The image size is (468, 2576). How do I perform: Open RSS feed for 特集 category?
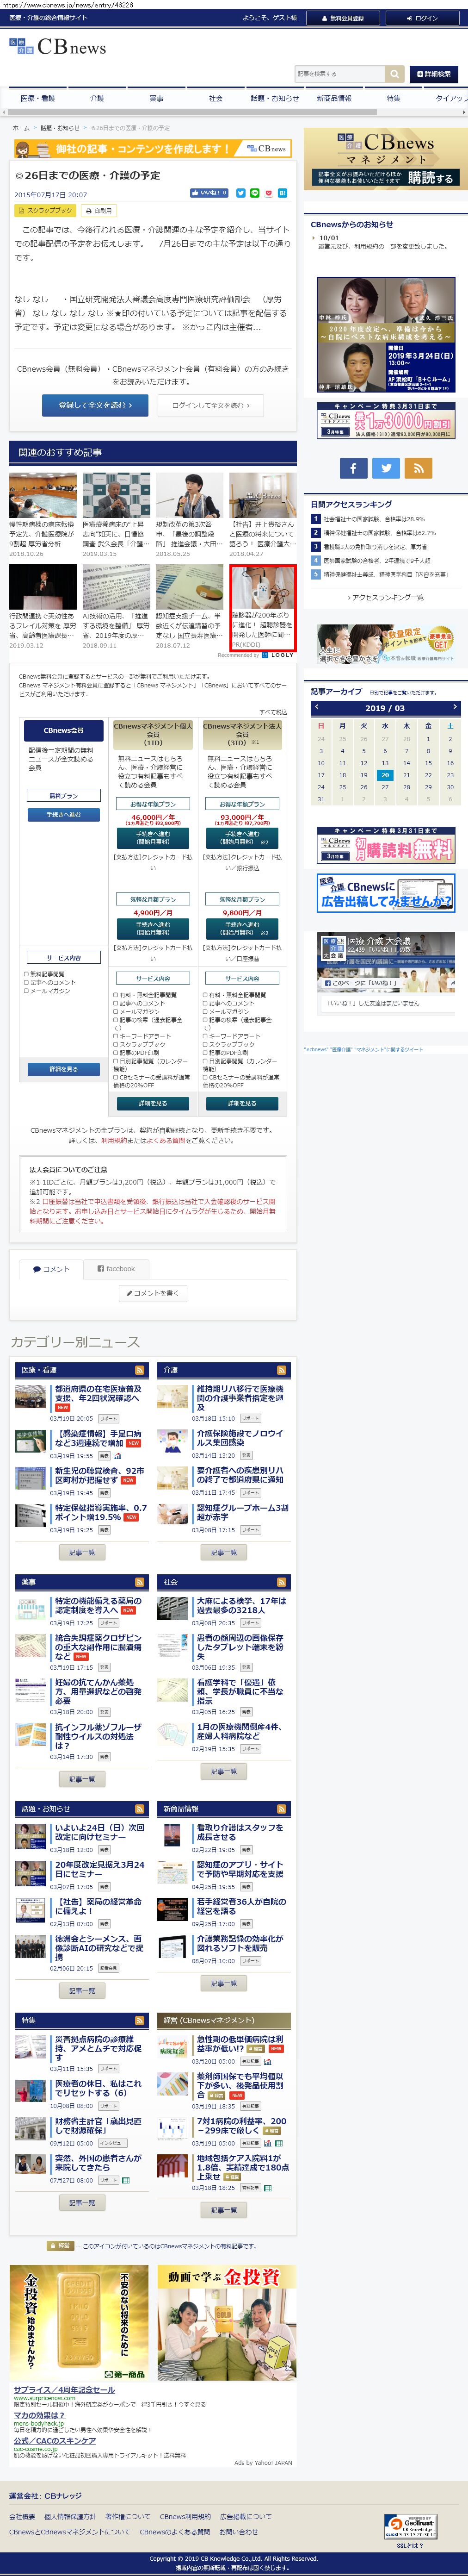pyautogui.click(x=140, y=2021)
